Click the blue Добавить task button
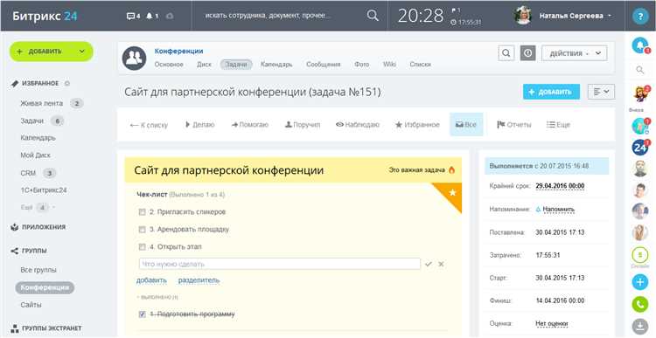 pos(551,92)
